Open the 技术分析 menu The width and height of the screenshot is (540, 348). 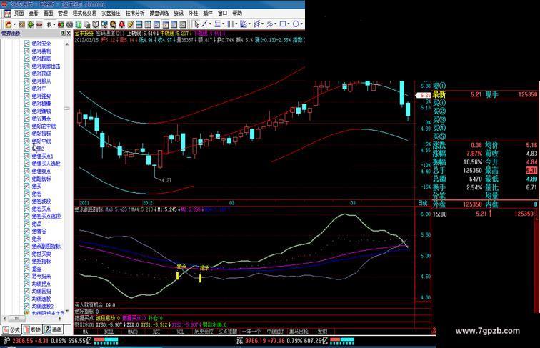point(135,13)
